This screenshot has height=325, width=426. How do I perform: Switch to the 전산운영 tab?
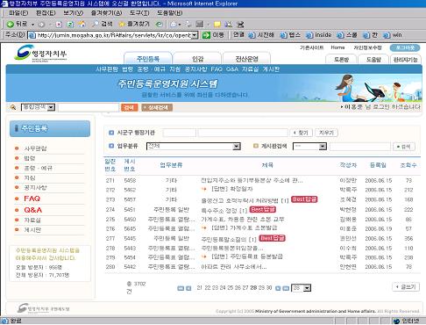pos(247,59)
